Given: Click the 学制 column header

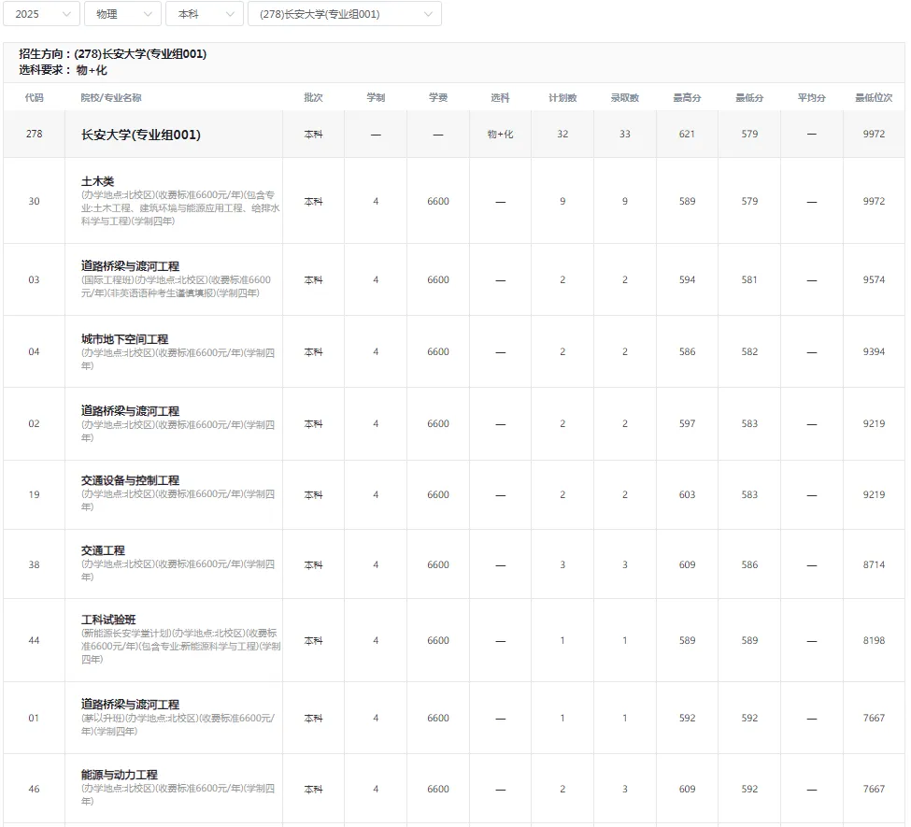Looking at the screenshot, I should (376, 97).
